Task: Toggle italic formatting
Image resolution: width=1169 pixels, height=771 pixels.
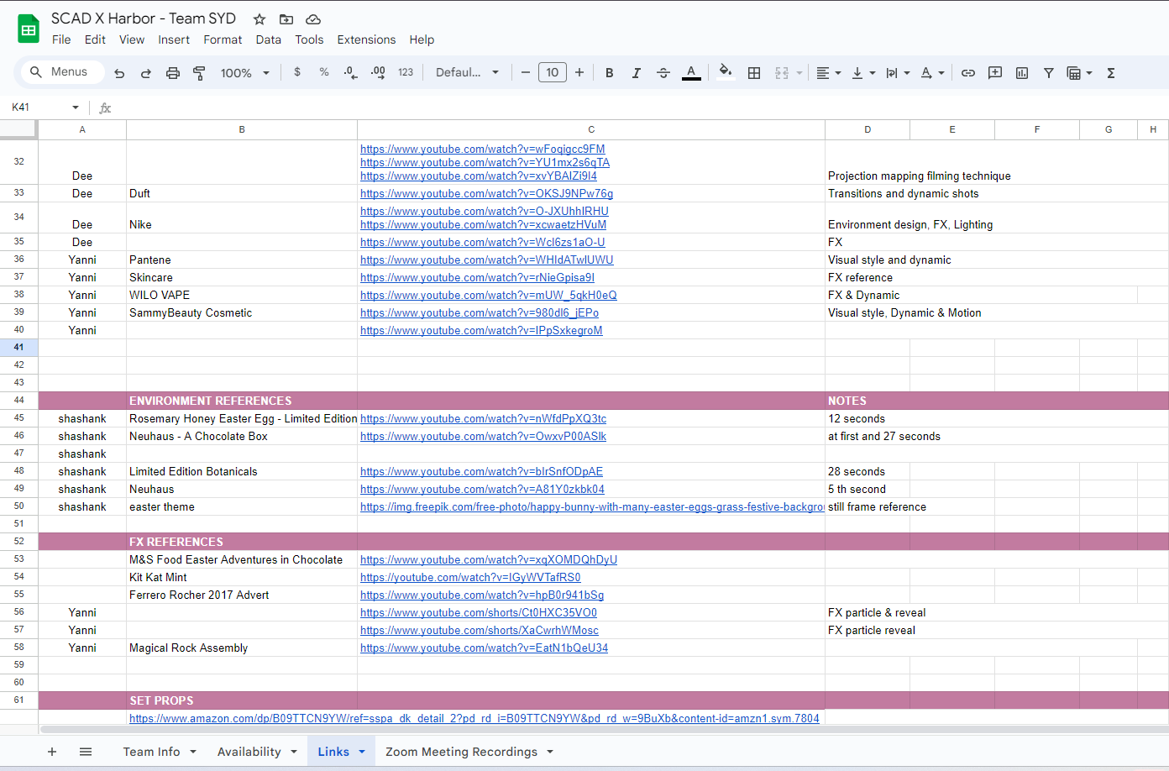Action: click(x=637, y=73)
